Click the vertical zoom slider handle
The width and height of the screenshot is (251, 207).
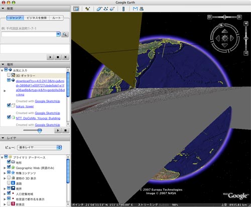tap(246, 38)
